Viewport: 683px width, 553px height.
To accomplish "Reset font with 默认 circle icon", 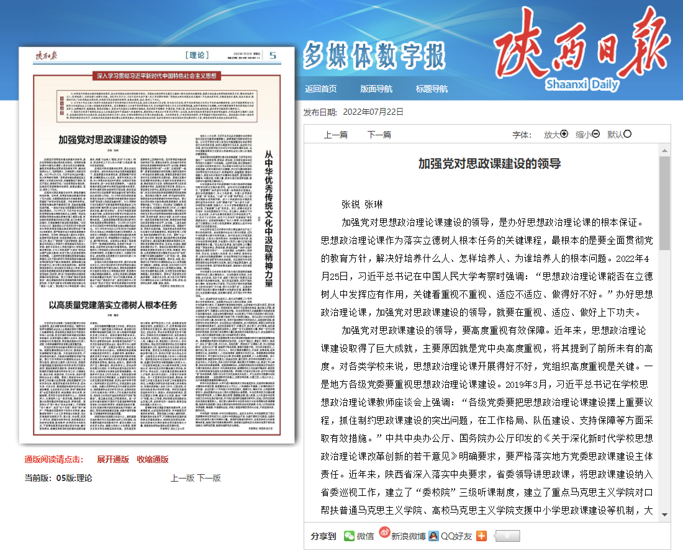I will pyautogui.click(x=628, y=134).
